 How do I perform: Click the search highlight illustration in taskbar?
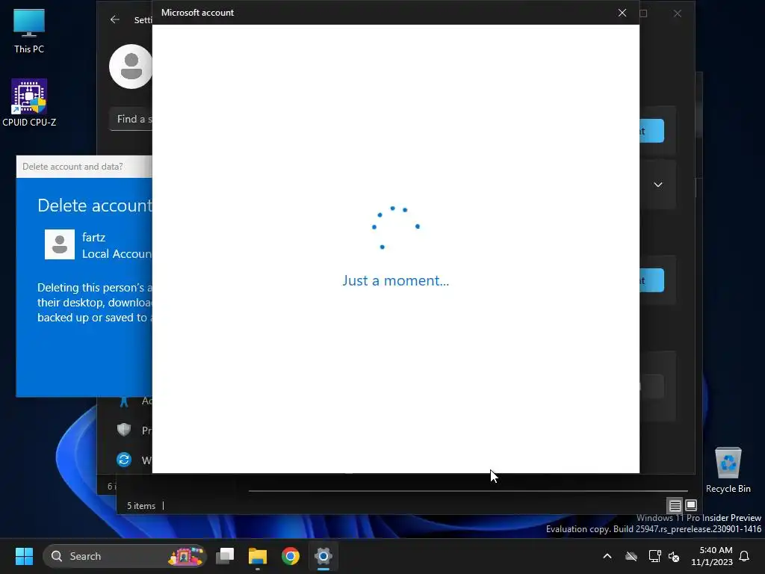coord(185,556)
